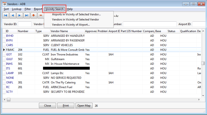Click the Part 135 Number column header
The height and width of the screenshot is (115, 207).
[131, 31]
